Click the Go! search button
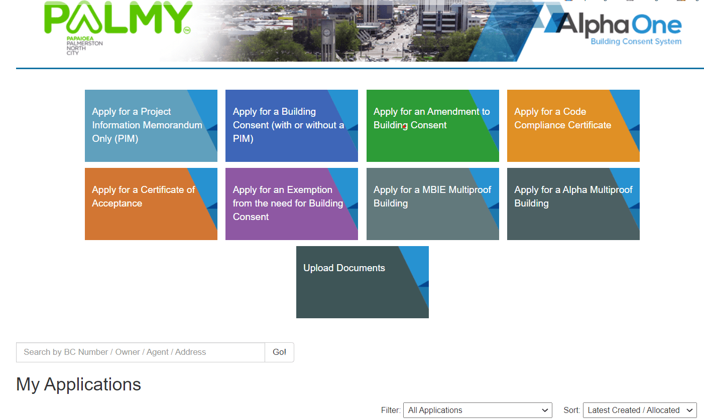This screenshot has width=704, height=420. pyautogui.click(x=280, y=352)
